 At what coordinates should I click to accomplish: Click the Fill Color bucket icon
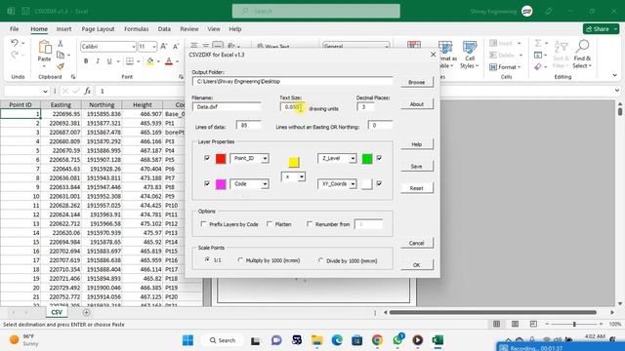(150, 61)
